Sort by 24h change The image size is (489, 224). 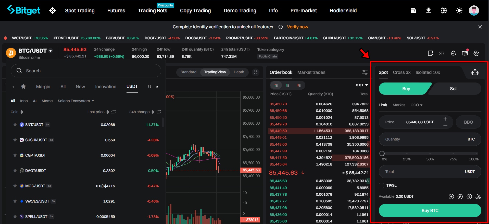(x=142, y=112)
